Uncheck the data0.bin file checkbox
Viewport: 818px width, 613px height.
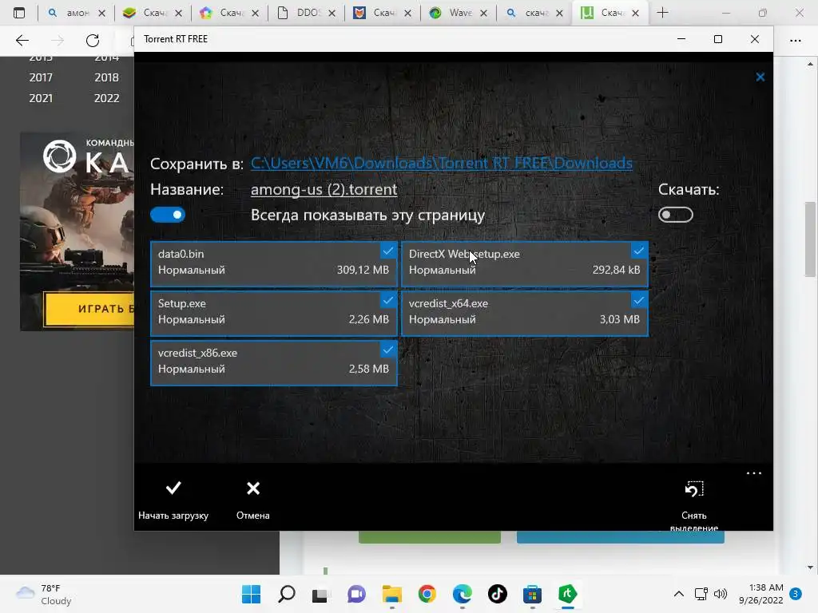click(x=387, y=251)
